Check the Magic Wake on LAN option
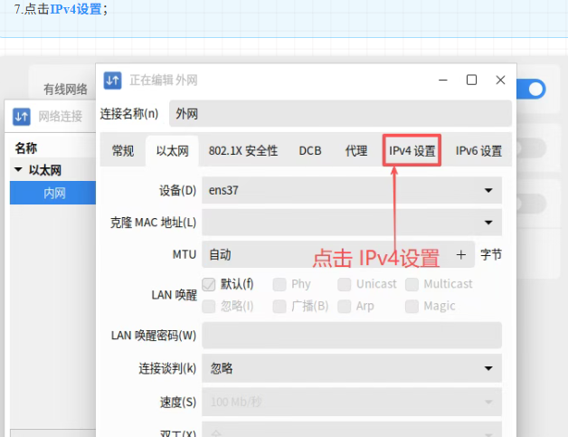The width and height of the screenshot is (568, 437). click(412, 307)
